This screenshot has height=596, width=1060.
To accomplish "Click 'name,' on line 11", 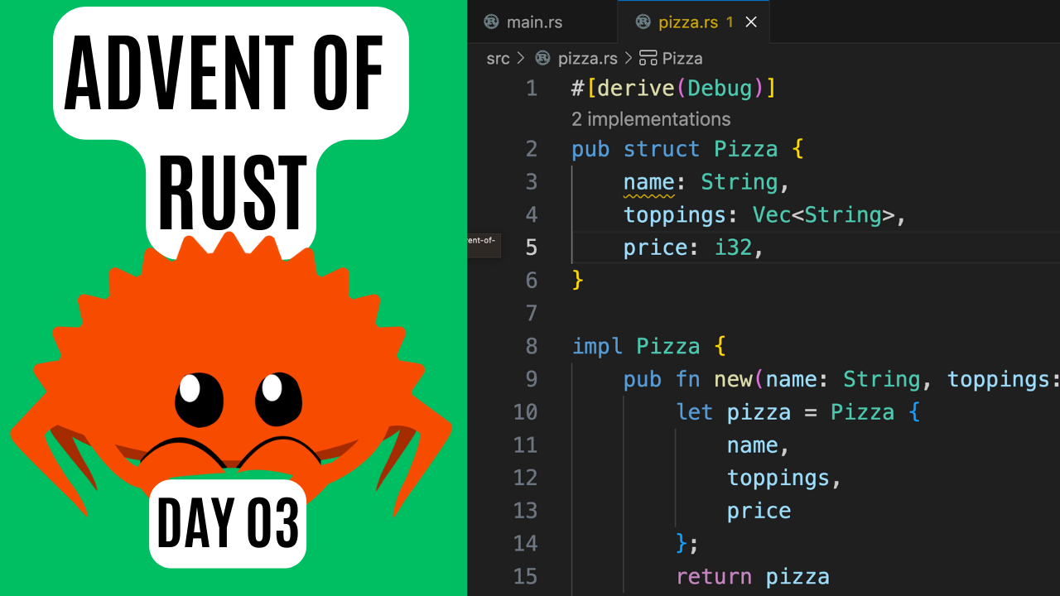I will coord(759,445).
